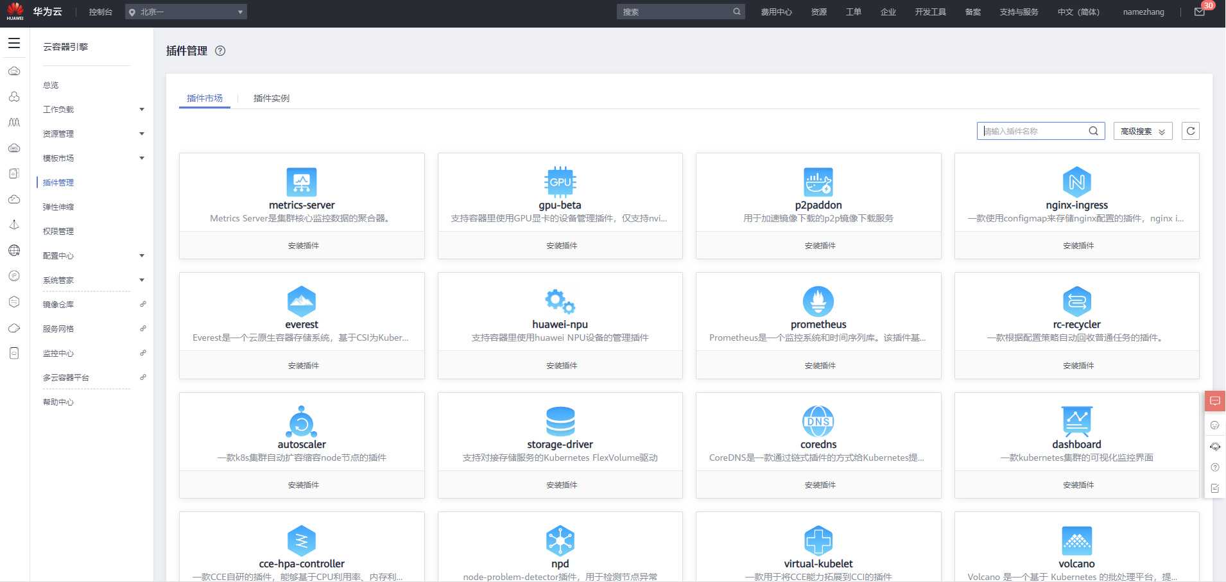Open 工单 in the top bar
Viewport: 1226px width, 582px height.
(x=854, y=12)
